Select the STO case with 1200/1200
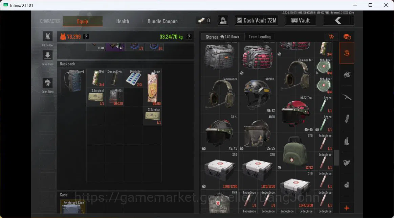 click(x=219, y=170)
